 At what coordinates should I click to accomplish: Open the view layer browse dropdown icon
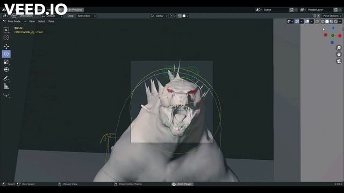303,10
